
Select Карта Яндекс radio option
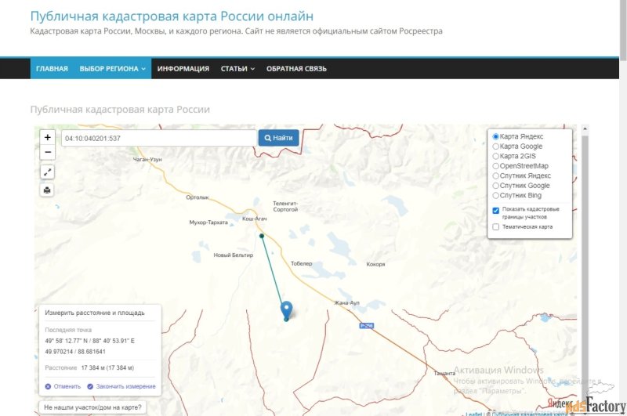(x=496, y=136)
